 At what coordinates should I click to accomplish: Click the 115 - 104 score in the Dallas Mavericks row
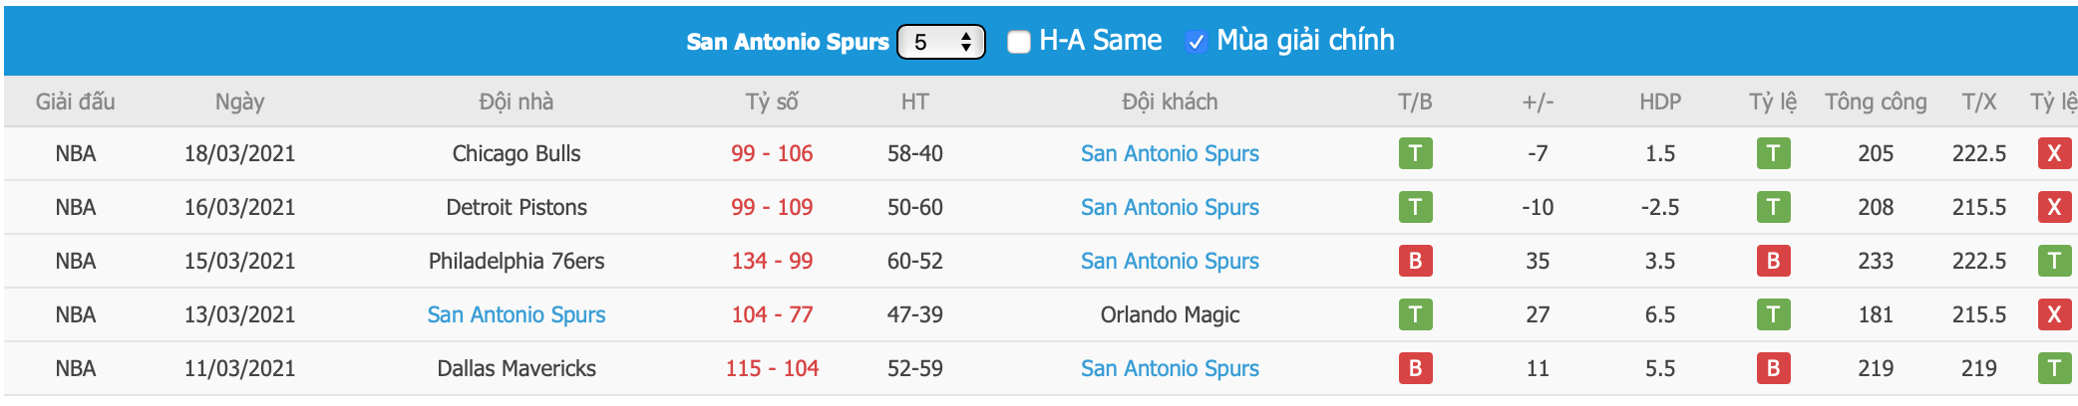coord(772,368)
